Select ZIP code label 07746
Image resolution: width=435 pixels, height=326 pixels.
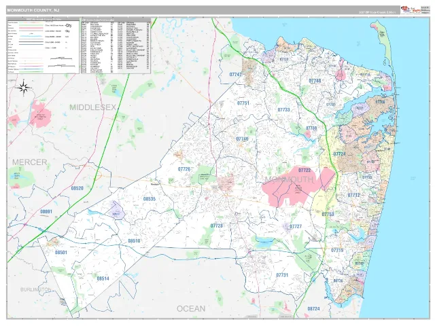242,139
